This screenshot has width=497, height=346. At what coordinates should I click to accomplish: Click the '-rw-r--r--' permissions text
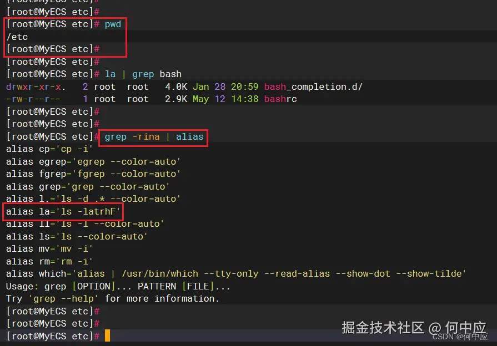click(33, 99)
